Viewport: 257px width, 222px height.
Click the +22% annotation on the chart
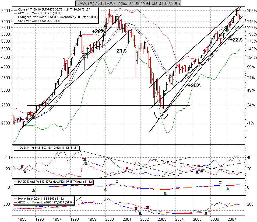click(236, 40)
